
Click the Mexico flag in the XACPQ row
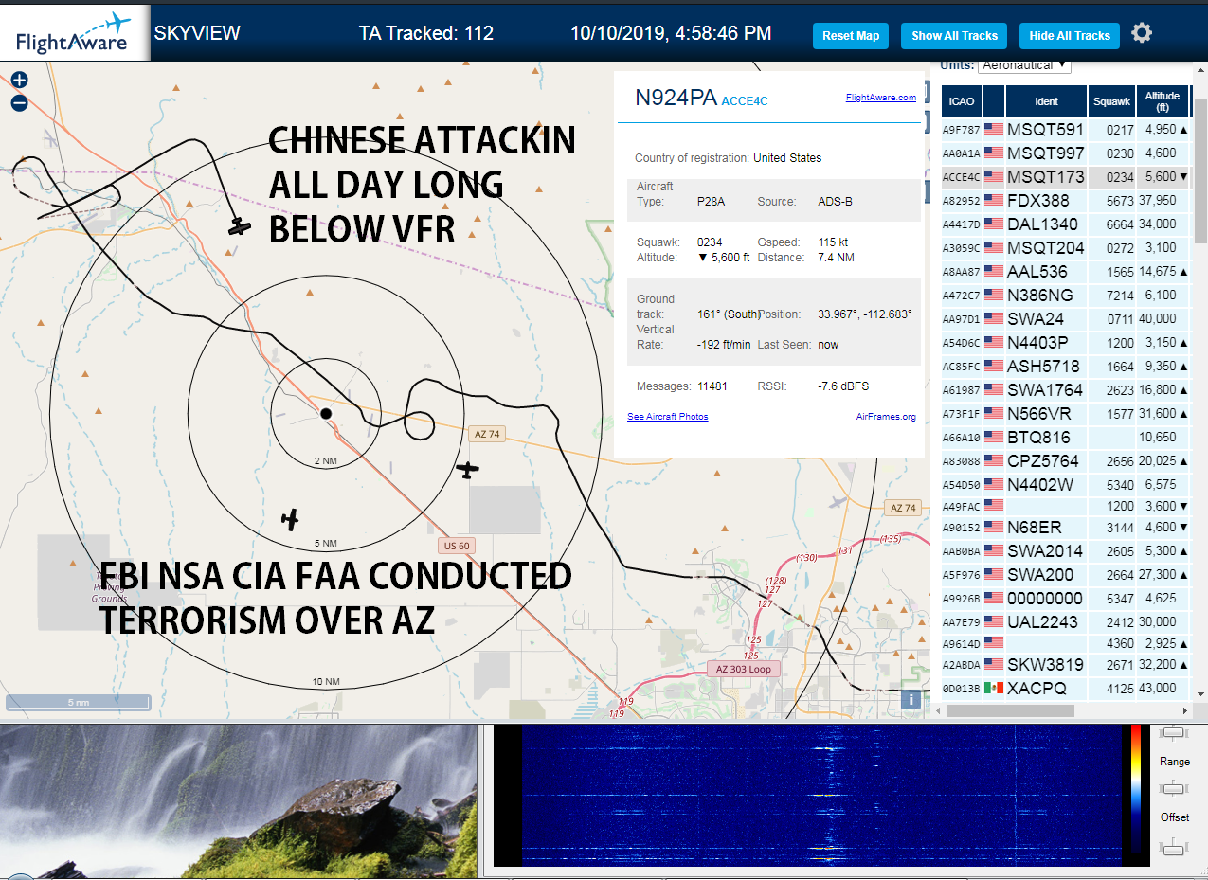coord(993,688)
